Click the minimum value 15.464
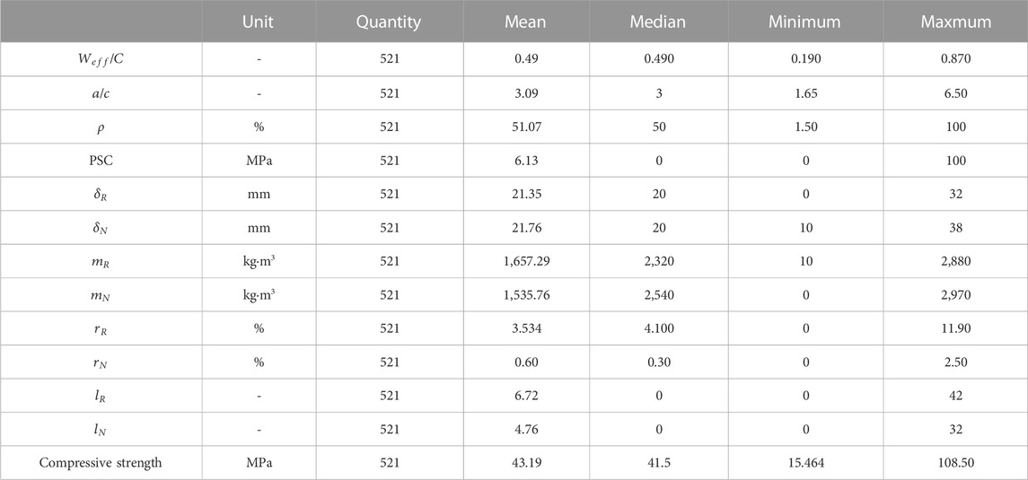This screenshot has width=1028, height=480. [804, 463]
